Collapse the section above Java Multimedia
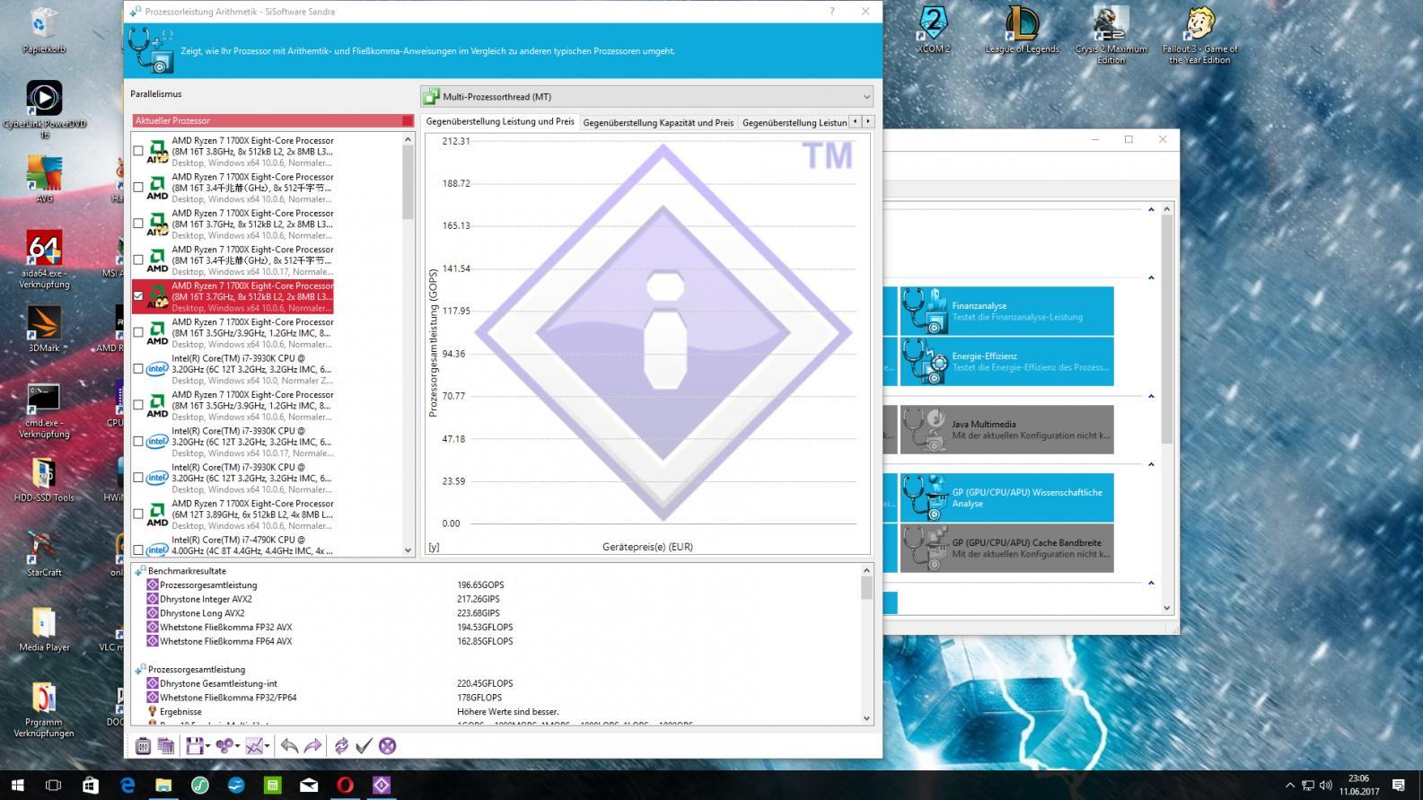The height and width of the screenshot is (800, 1423). coord(1151,396)
